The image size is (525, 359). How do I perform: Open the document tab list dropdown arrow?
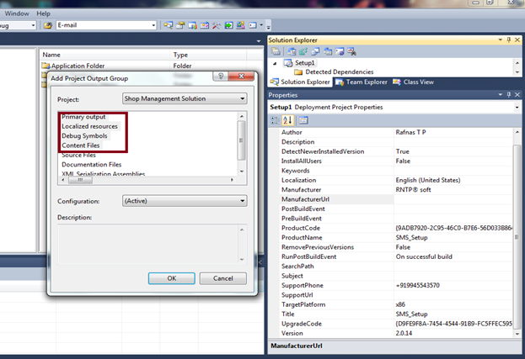click(x=259, y=41)
